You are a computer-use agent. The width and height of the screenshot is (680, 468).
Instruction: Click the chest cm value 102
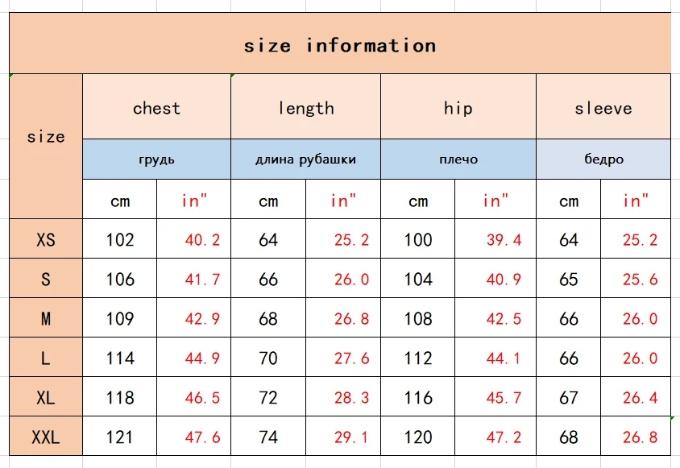(120, 239)
